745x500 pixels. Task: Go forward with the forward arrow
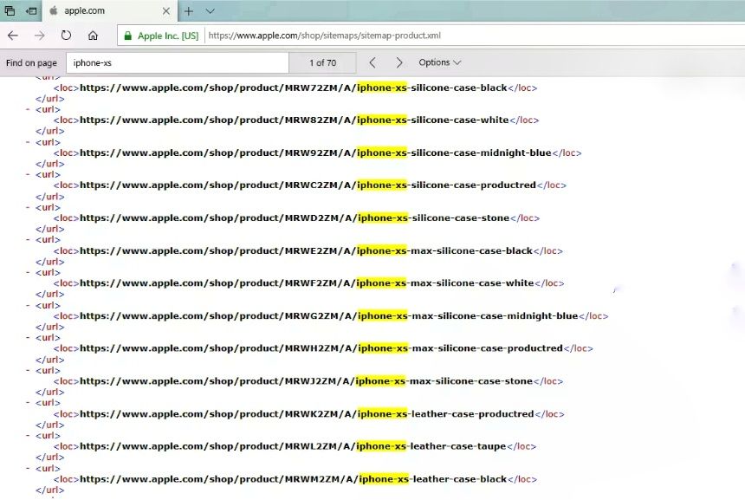point(40,36)
